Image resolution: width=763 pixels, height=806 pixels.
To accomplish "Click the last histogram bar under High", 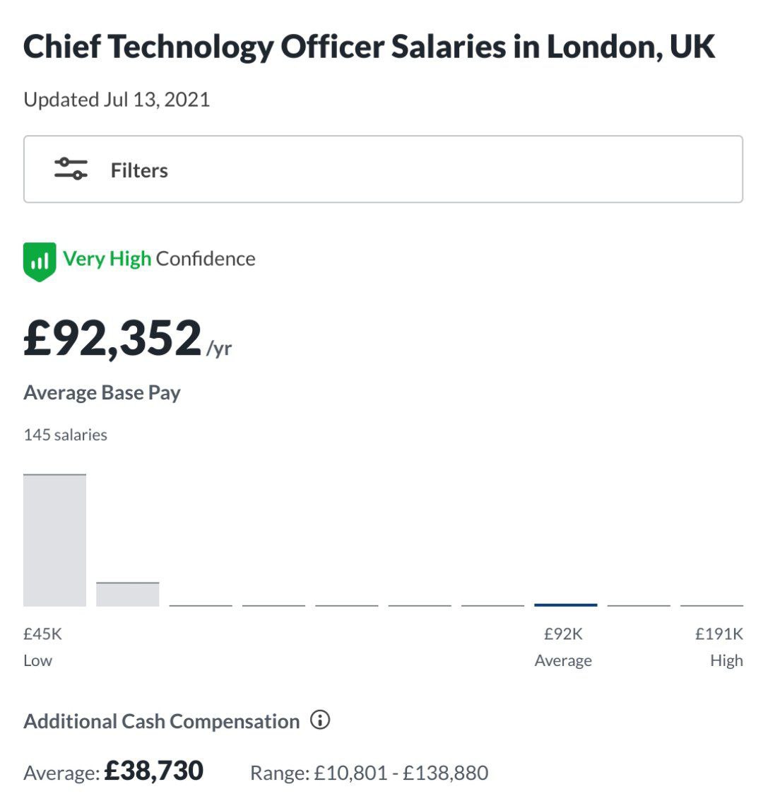I will [711, 605].
